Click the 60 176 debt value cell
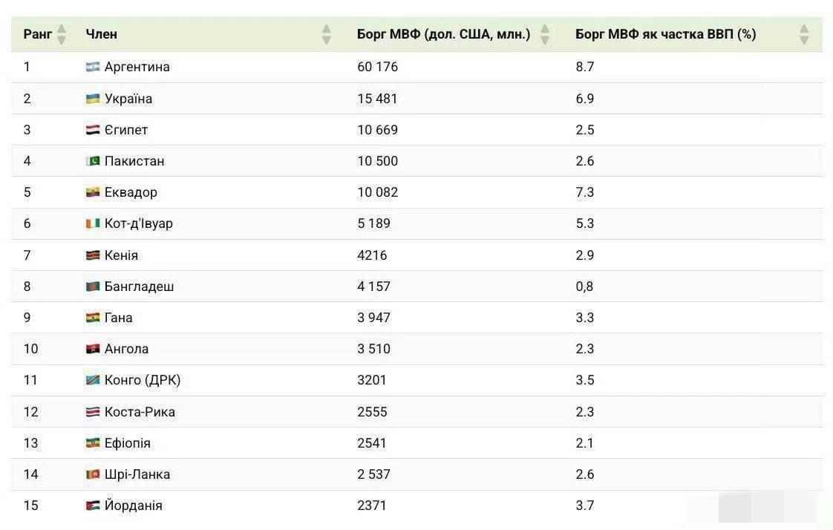Viewport: 833px width, 530px height. click(x=378, y=67)
